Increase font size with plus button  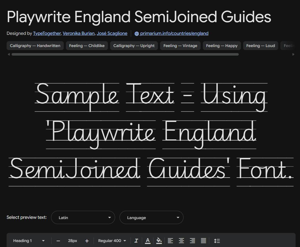(x=87, y=241)
